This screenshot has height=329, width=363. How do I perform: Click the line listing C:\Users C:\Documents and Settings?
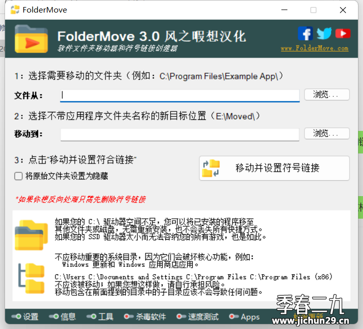194,277
